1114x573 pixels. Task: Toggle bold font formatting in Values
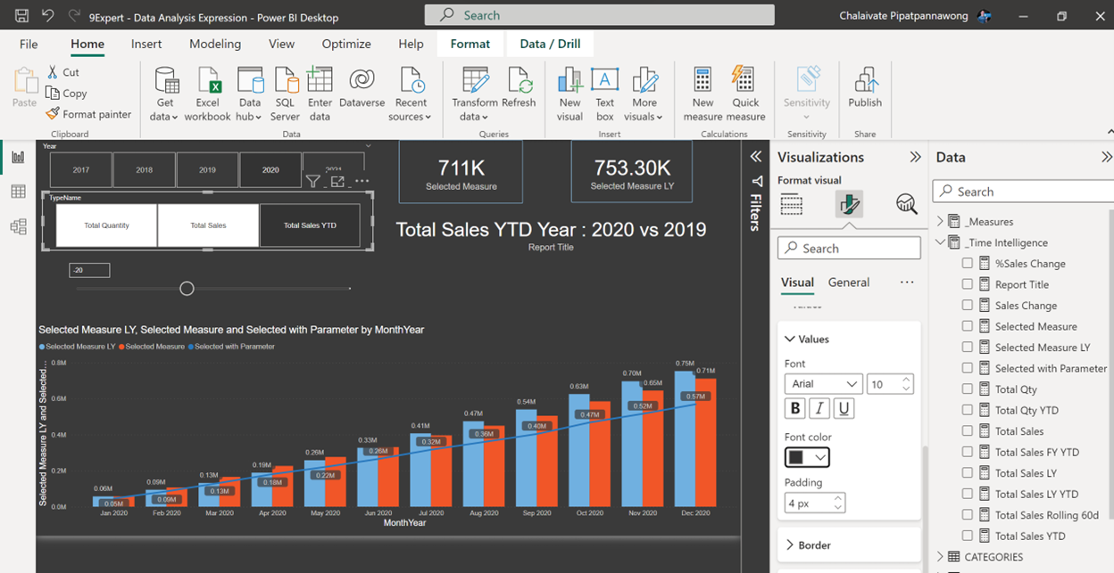794,408
